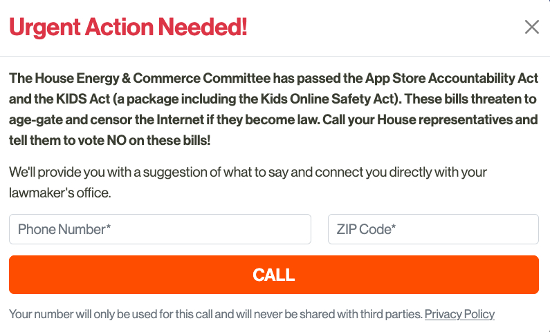Focus the ZIP Code input field
Screen dimensions: 550x332
[433, 229]
